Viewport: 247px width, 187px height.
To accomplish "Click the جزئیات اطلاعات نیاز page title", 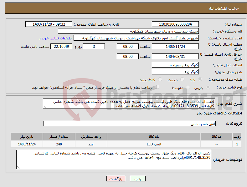I will tap(224, 8).
